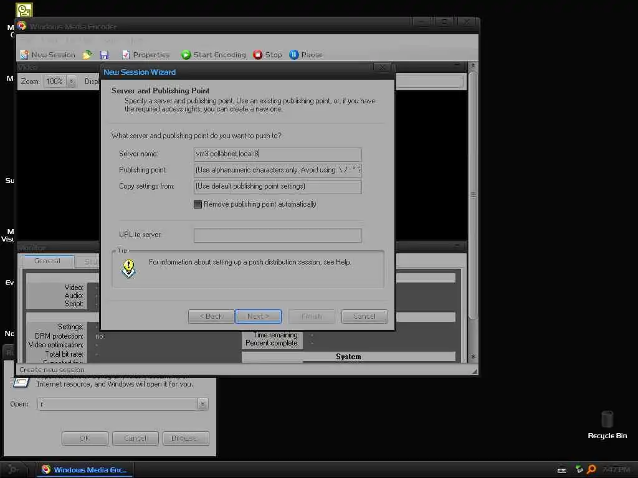Click the lightbulb Tip icon in wizard
Screen dimensions: 638x478
[x=128, y=269]
